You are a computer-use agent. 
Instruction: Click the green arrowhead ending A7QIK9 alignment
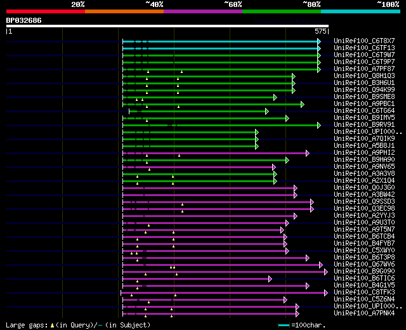pos(257,140)
